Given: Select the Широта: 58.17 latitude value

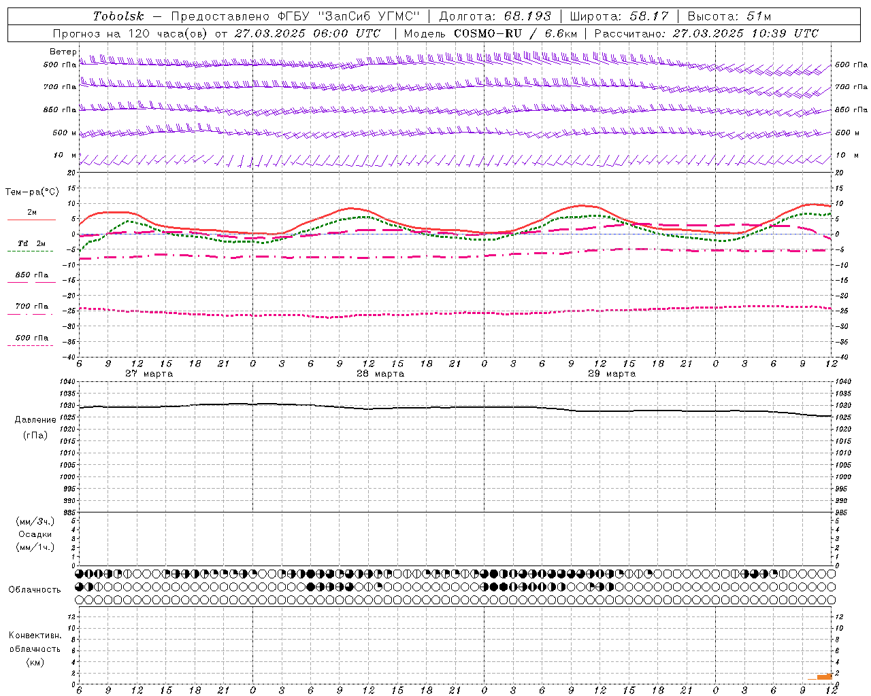Looking at the screenshot, I should 619,16.
